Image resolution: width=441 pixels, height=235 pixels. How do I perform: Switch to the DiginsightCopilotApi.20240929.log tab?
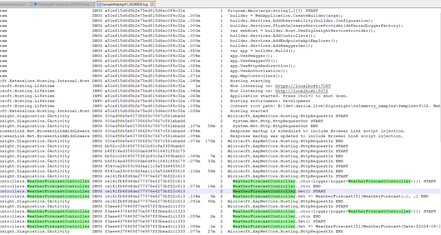coord(64,4)
